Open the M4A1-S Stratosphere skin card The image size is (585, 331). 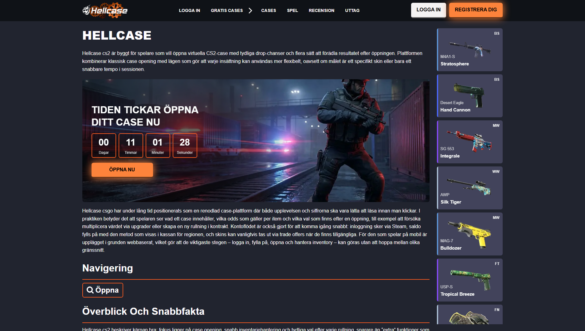click(x=469, y=50)
